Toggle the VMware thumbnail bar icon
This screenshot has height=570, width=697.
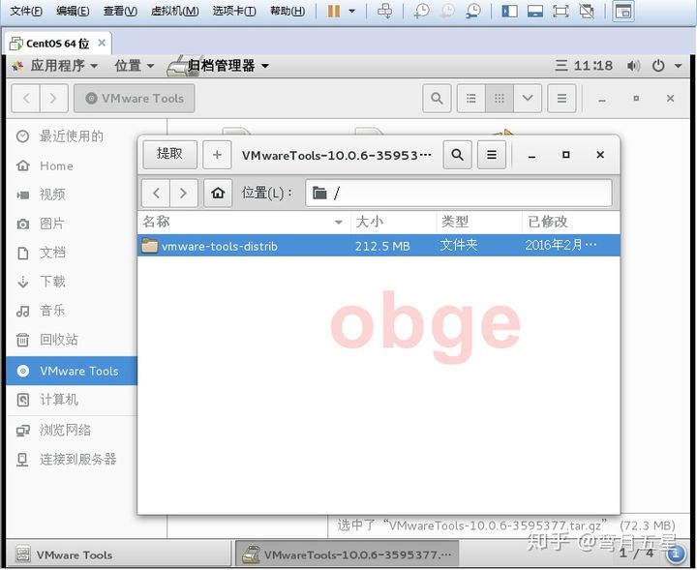coord(534,11)
